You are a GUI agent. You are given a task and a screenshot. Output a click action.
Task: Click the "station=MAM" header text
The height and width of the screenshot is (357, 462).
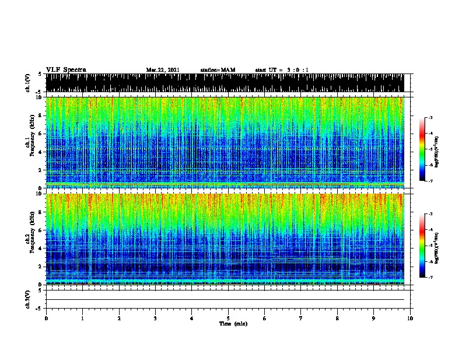(x=218, y=70)
